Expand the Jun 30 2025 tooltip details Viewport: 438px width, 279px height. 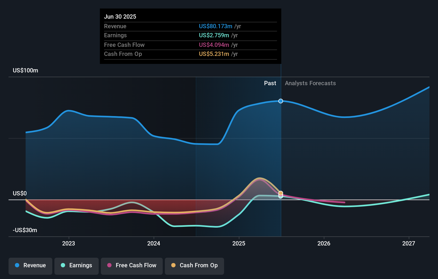click(x=120, y=17)
